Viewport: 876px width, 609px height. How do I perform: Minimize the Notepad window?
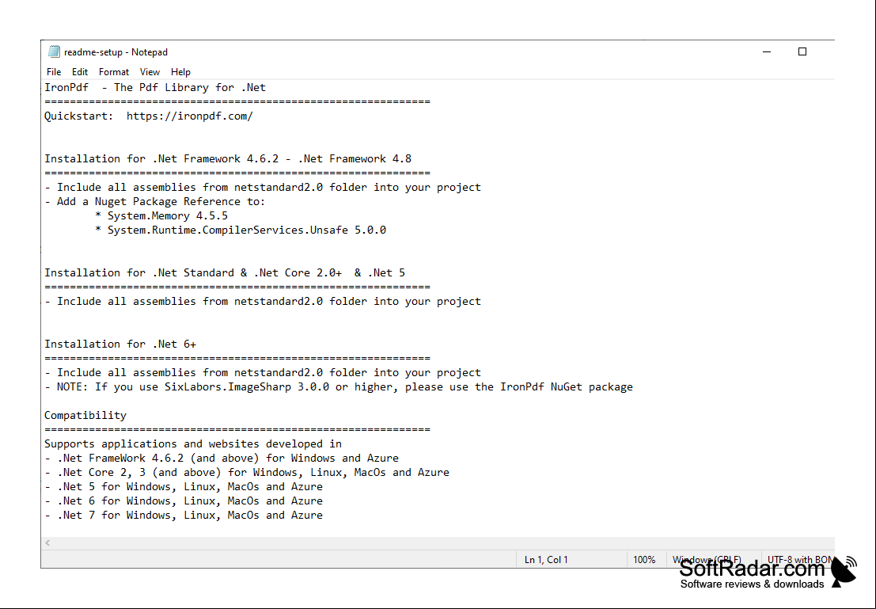click(767, 51)
